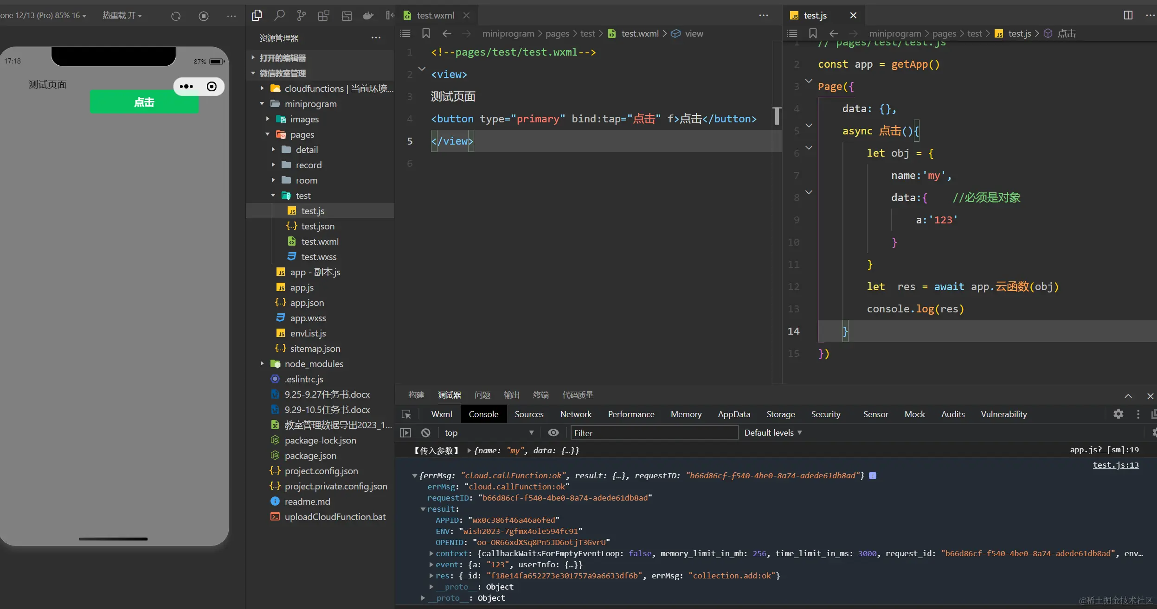Open the test.js:13 source link

[x=1115, y=465]
